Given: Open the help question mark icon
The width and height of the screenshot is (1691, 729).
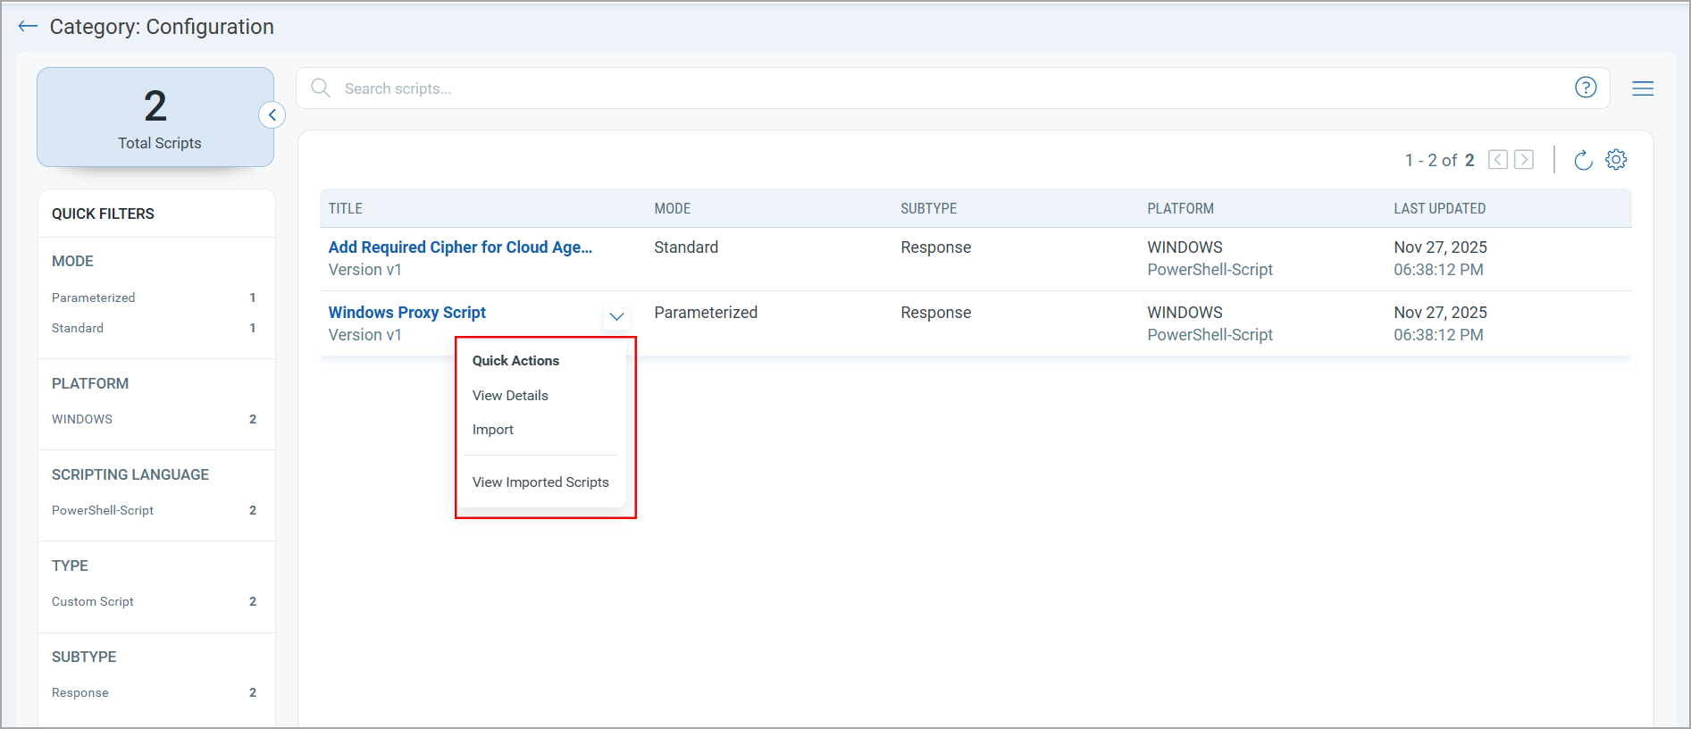Looking at the screenshot, I should (x=1586, y=88).
